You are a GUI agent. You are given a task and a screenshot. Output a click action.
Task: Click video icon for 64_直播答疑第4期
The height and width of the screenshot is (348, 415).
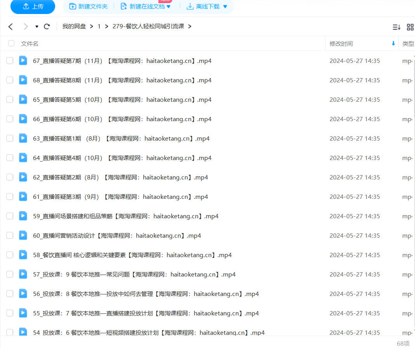[x=23, y=158]
